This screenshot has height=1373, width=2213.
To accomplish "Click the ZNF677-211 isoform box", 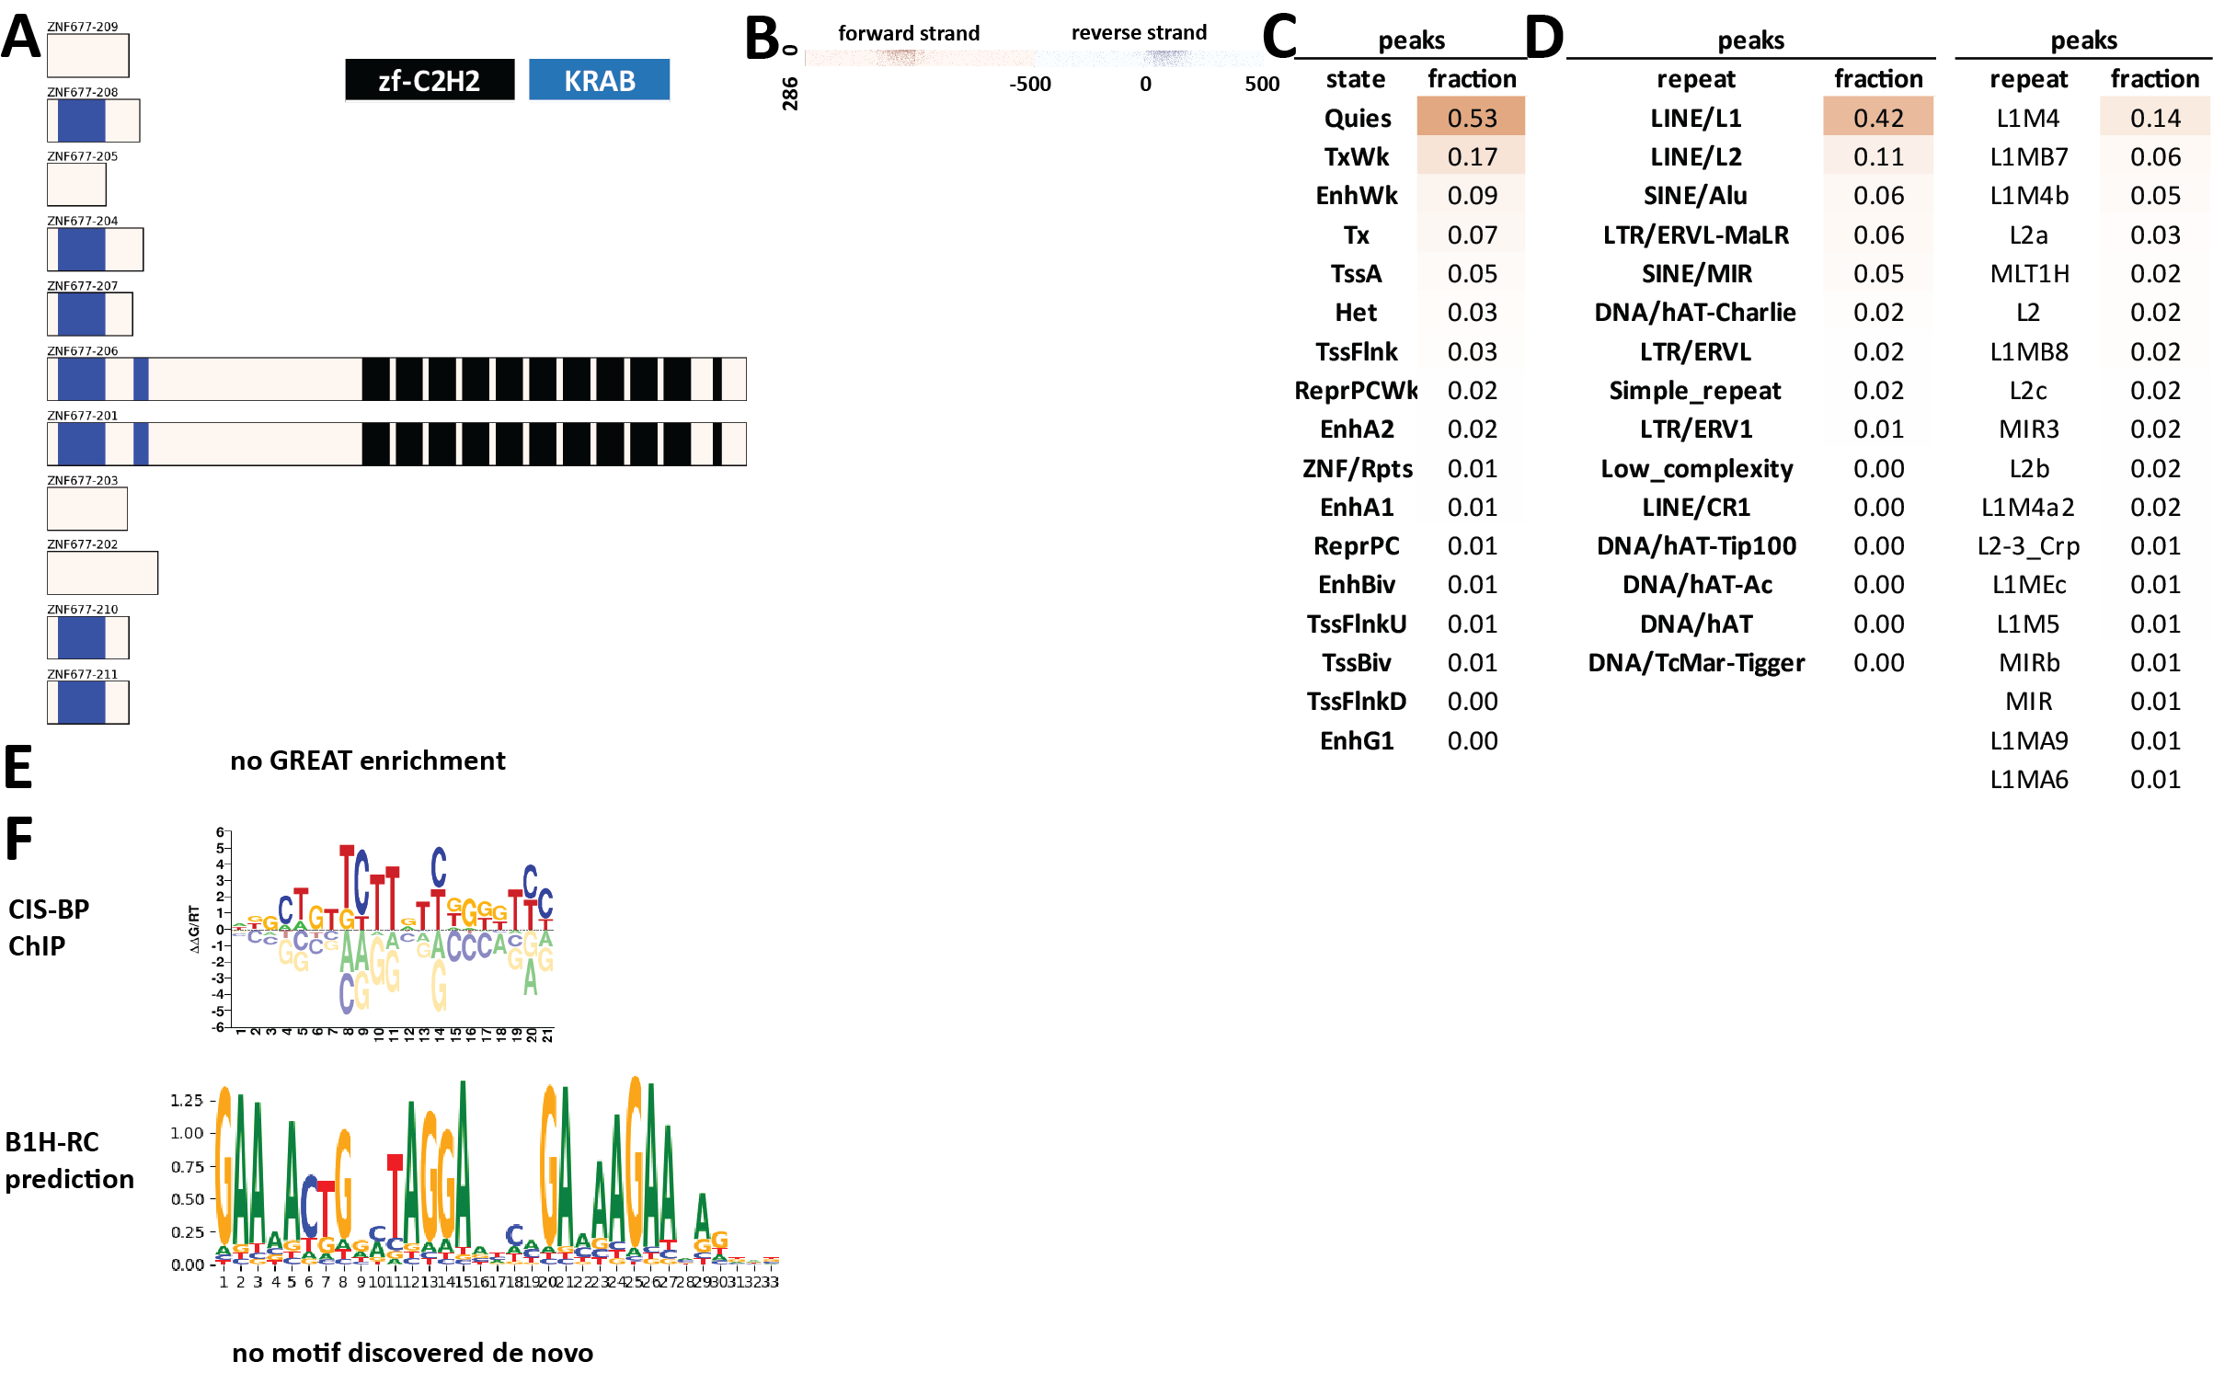I will (87, 703).
